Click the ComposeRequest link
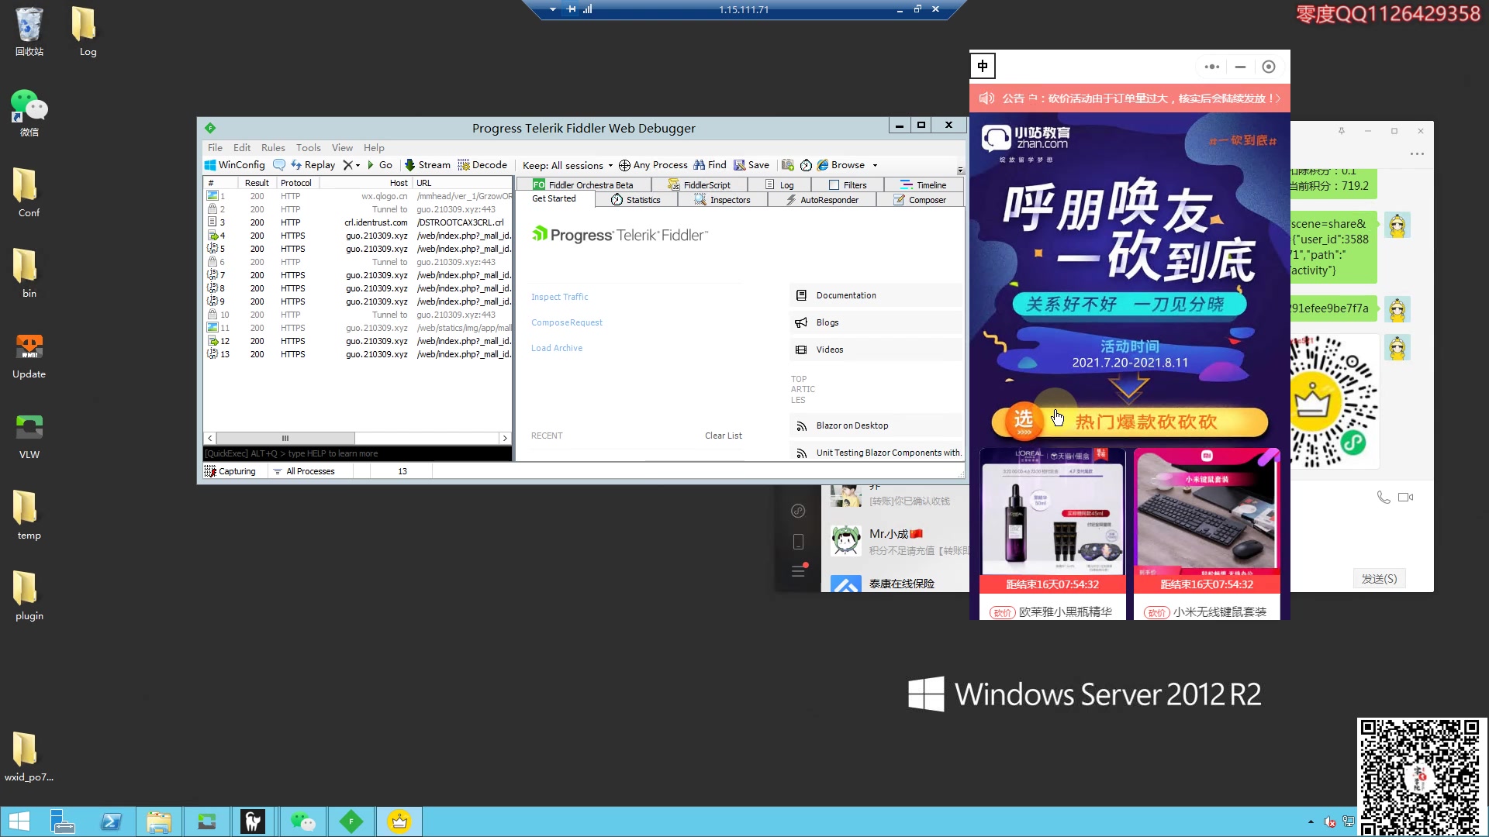1489x837 pixels. (x=566, y=322)
